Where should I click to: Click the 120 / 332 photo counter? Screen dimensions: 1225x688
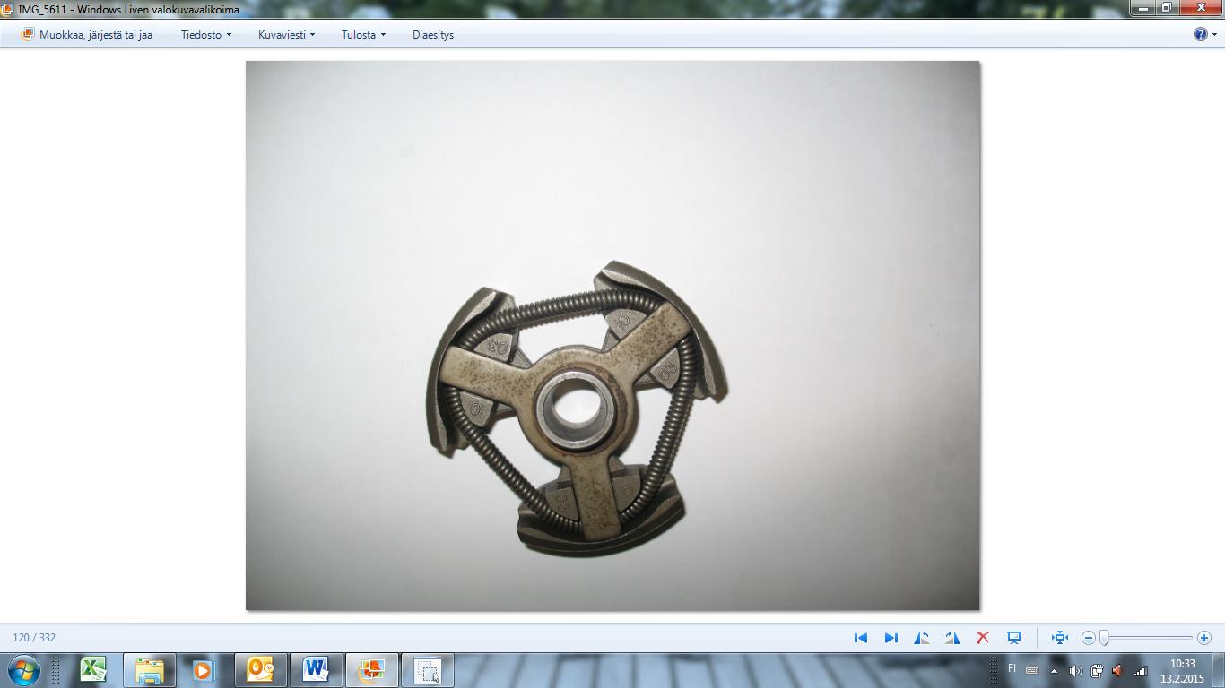pos(34,638)
